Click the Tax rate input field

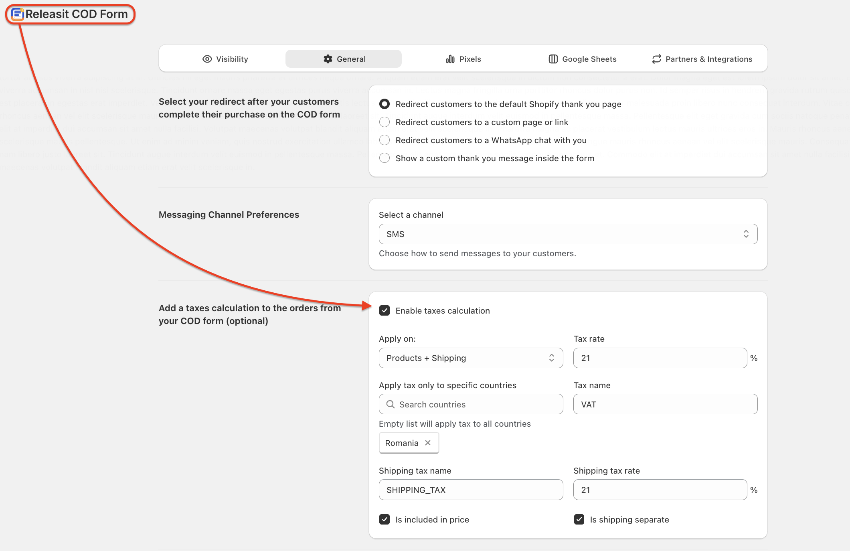point(660,358)
